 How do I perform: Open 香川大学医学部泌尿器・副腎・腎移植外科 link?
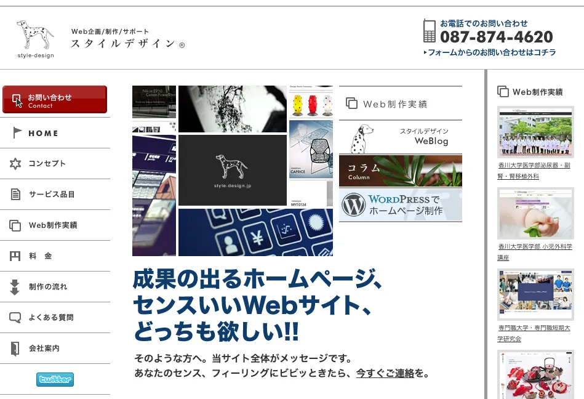[534, 171]
